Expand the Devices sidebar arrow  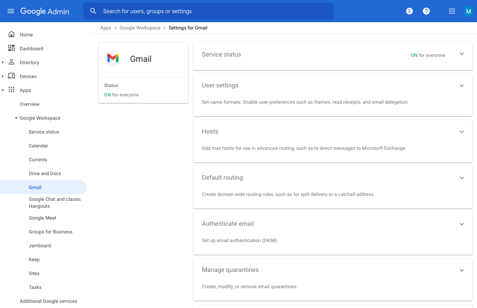click(3, 76)
